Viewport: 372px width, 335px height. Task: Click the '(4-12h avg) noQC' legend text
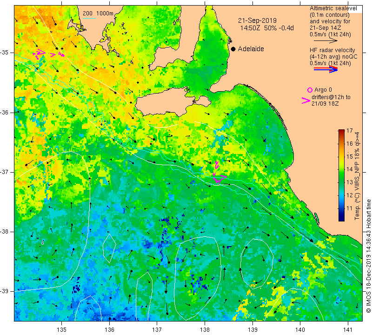[x=333, y=57]
